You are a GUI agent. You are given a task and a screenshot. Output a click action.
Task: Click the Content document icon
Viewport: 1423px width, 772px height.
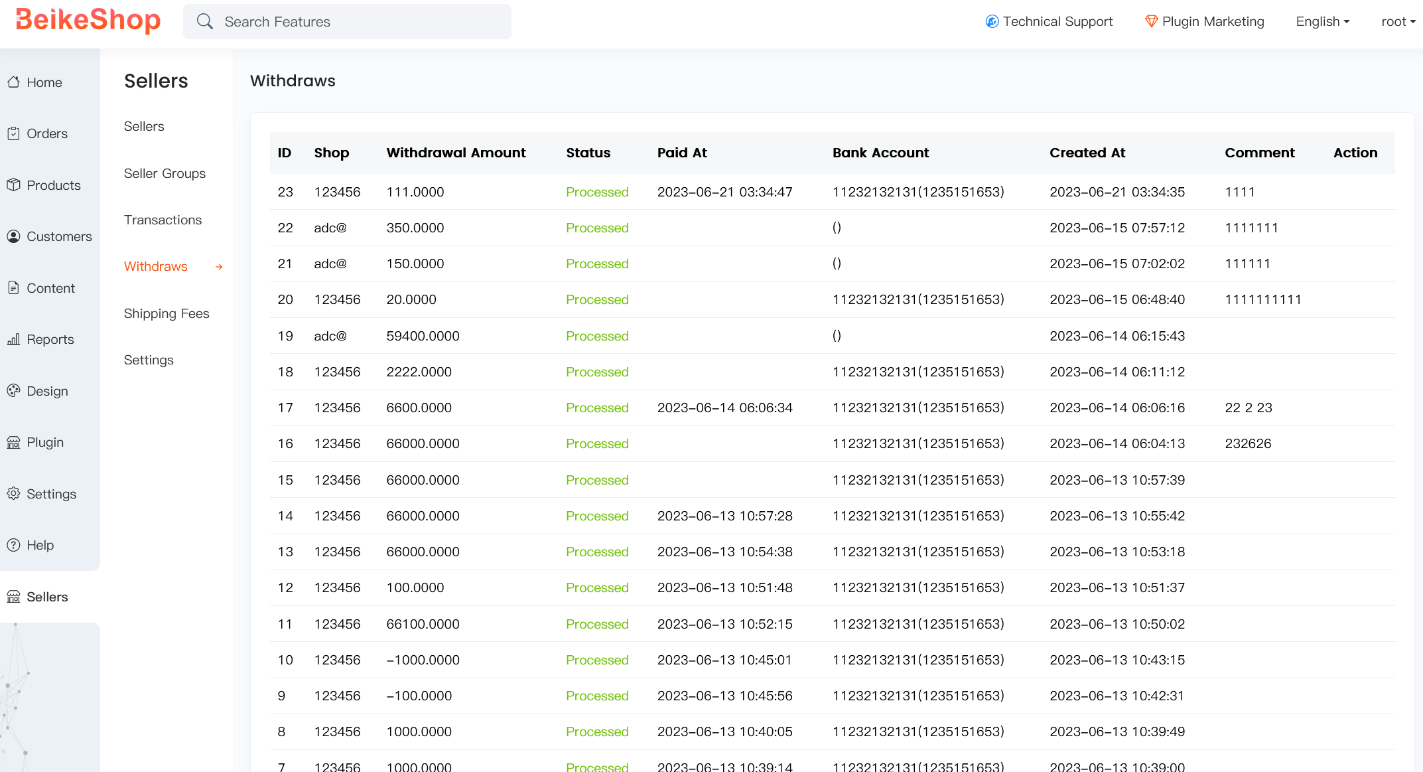tap(13, 288)
